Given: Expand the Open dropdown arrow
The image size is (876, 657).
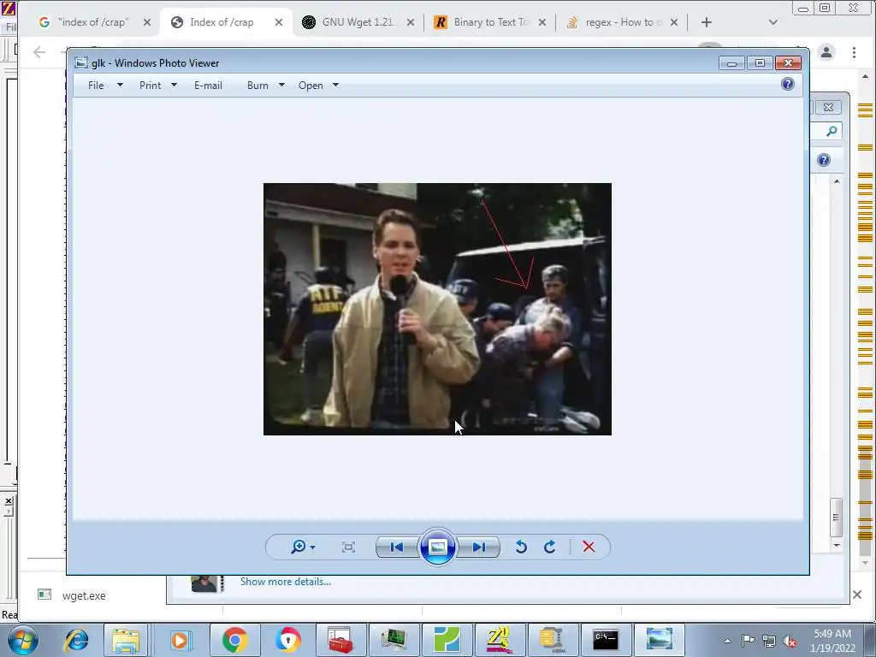Looking at the screenshot, I should 335,85.
